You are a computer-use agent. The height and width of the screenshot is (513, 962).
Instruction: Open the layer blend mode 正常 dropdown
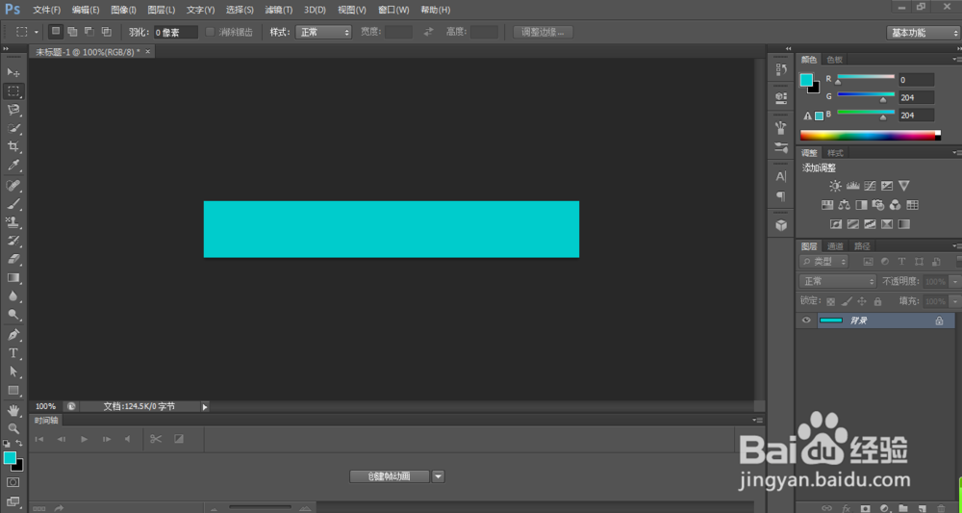coord(838,282)
